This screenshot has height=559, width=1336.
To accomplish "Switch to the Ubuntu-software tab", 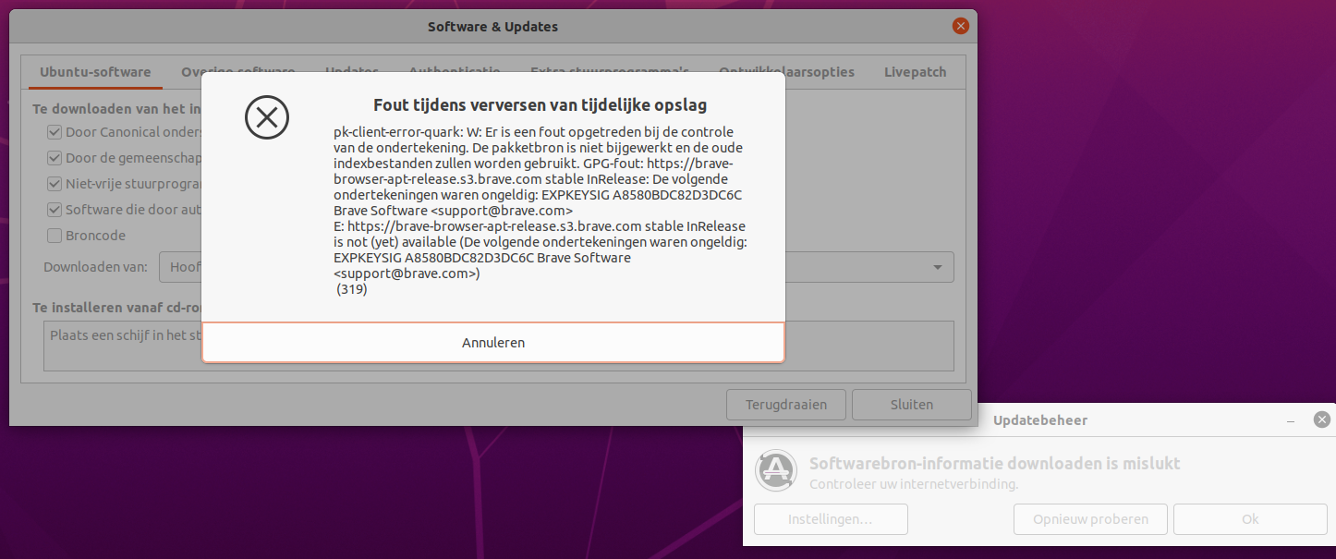I will tap(95, 72).
